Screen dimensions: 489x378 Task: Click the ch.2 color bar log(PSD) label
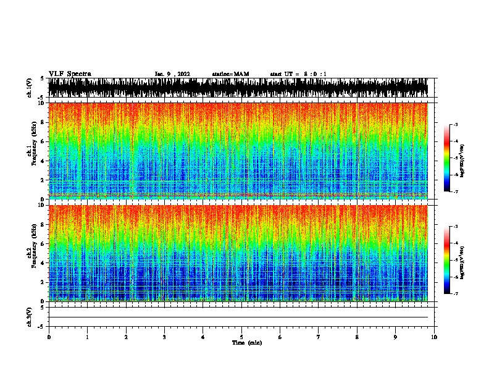(x=462, y=263)
